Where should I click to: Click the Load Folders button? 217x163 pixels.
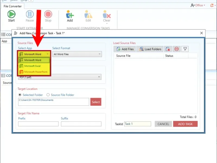150,49
